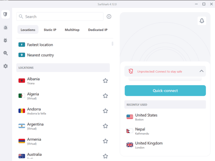This screenshot has width=215, height=161.
Task: Toggle the favorite star for Algeria
Action: 105,96
